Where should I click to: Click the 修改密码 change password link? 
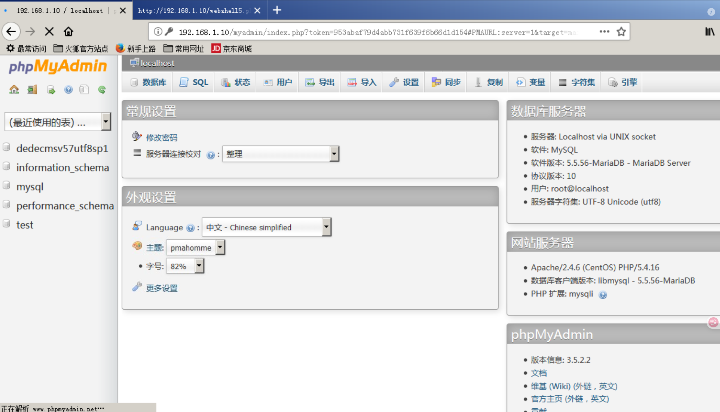click(x=161, y=137)
